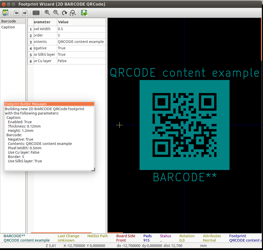Open the 3D viewer chip icon

click(x=36, y=13)
